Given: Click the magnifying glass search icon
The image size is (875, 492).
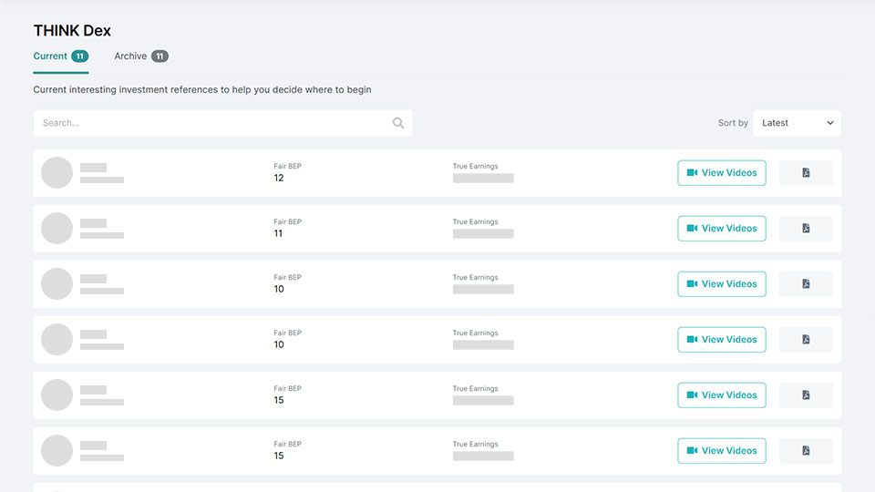Looking at the screenshot, I should (x=398, y=123).
